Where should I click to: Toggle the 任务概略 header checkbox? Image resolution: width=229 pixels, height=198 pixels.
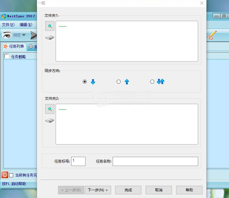coord(7,56)
